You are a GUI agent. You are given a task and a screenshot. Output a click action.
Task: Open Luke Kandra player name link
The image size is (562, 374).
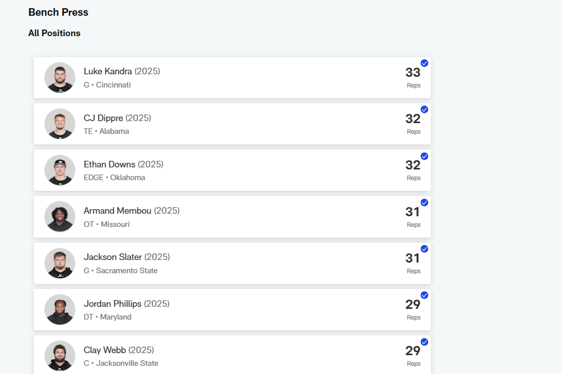point(108,71)
